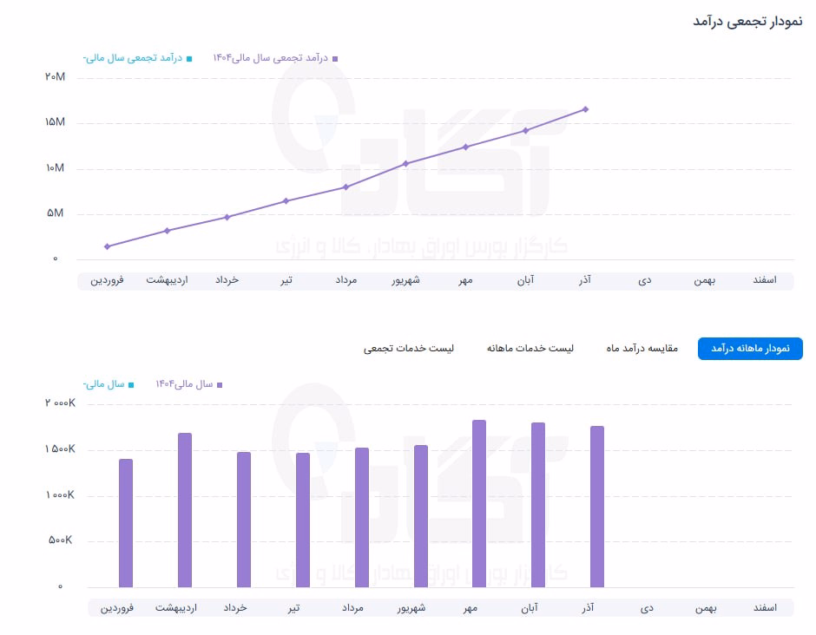Click بهمن label under the cumulative chart
This screenshot has height=635, width=816.
tap(705, 281)
